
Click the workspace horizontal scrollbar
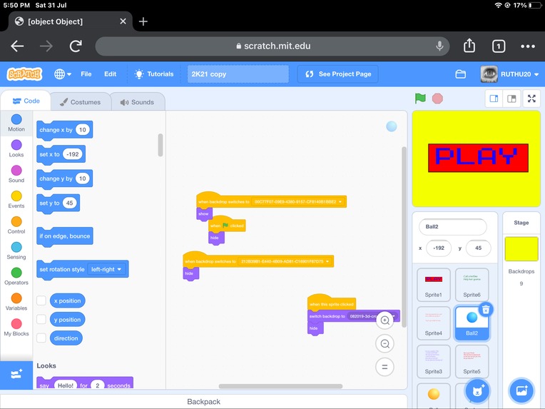point(280,386)
